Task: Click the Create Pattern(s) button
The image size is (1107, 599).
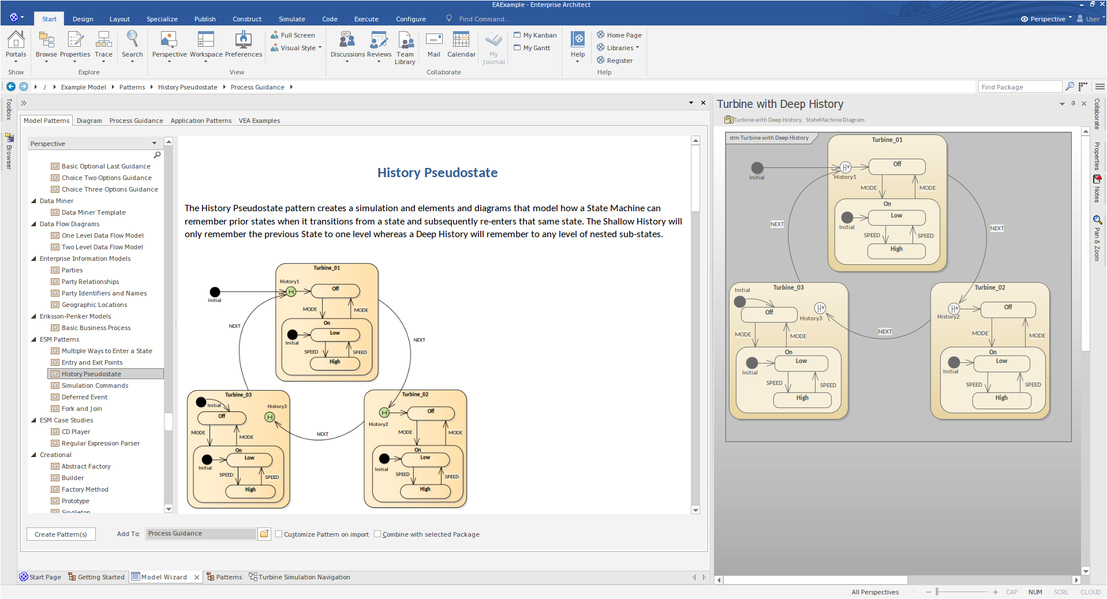Action: (x=61, y=534)
